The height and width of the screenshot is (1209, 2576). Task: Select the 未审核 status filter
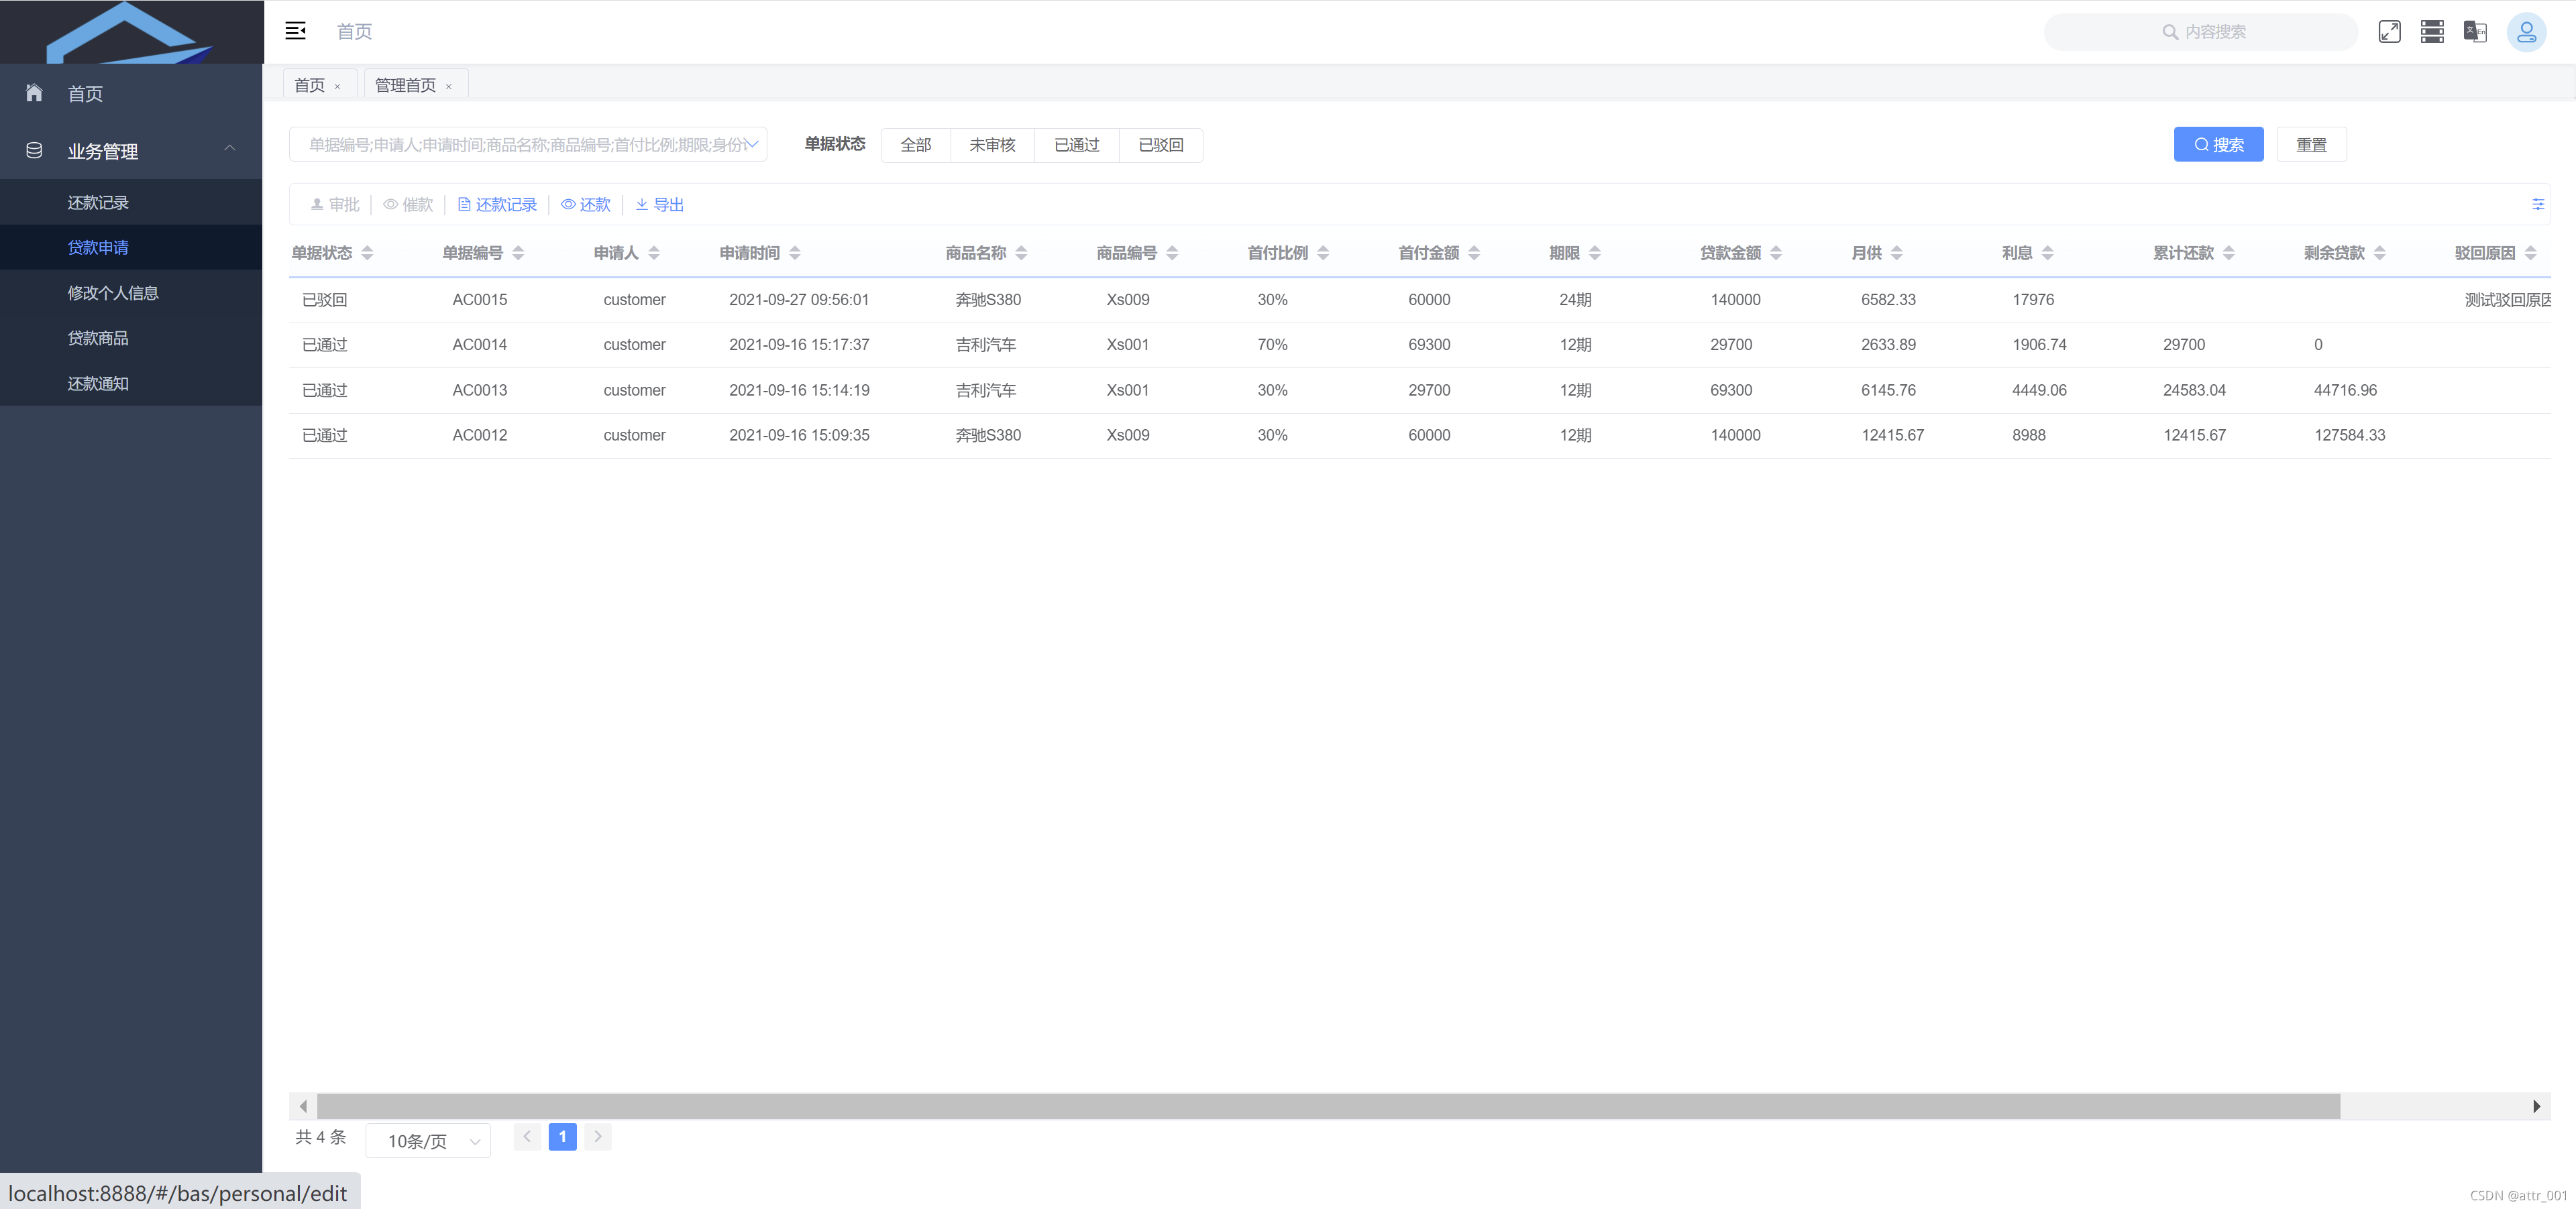992,145
